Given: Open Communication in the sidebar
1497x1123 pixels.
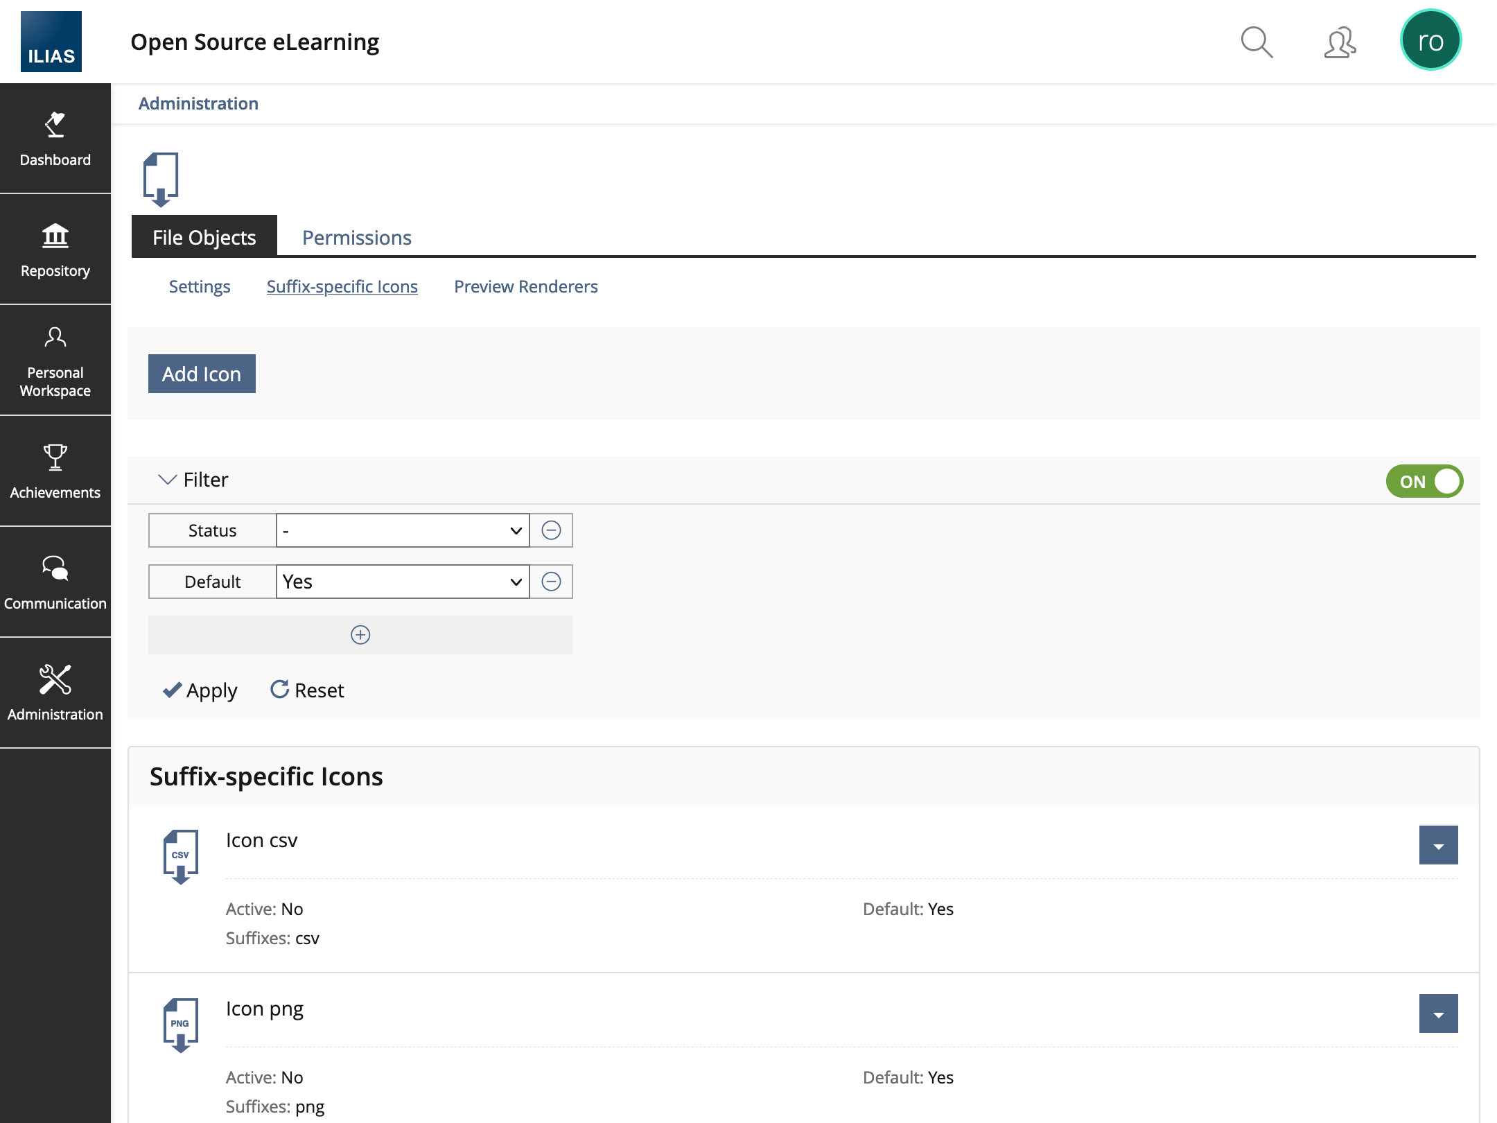Looking at the screenshot, I should point(55,582).
